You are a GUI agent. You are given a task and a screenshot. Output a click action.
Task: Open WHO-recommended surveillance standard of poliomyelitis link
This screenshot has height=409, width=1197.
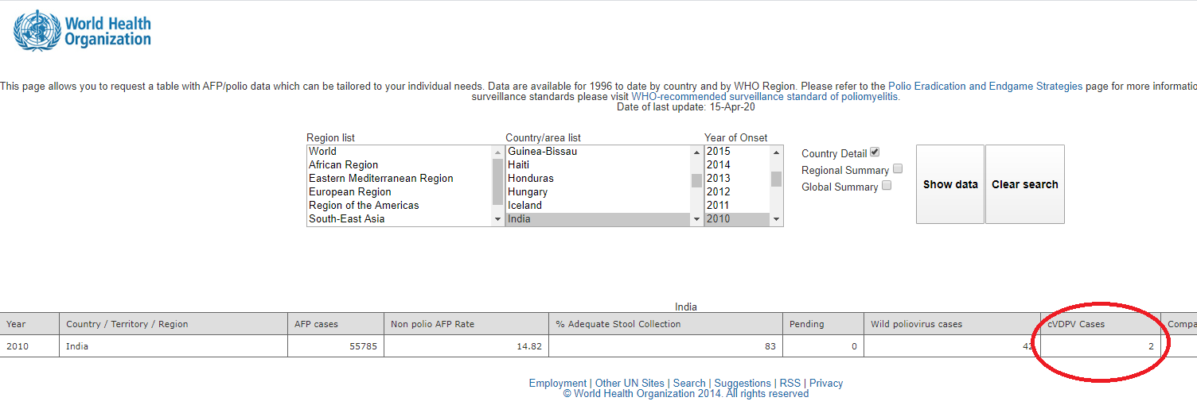765,97
